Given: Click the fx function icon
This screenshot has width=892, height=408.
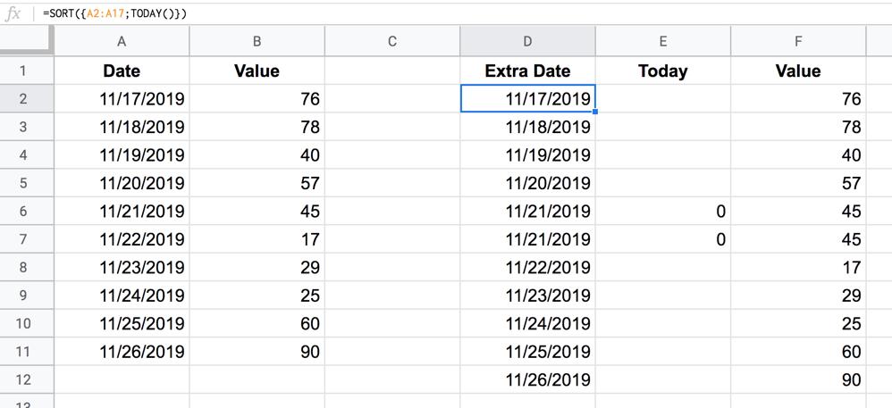Looking at the screenshot, I should click(x=13, y=13).
